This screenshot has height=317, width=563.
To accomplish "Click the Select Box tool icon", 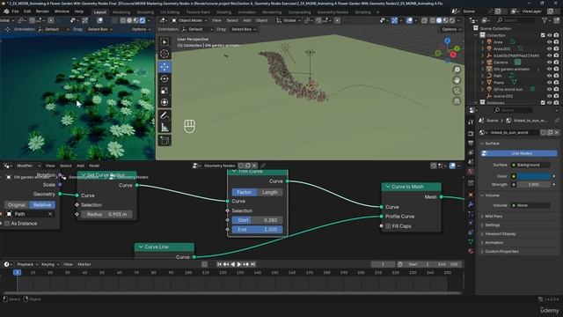I will 165,42.
